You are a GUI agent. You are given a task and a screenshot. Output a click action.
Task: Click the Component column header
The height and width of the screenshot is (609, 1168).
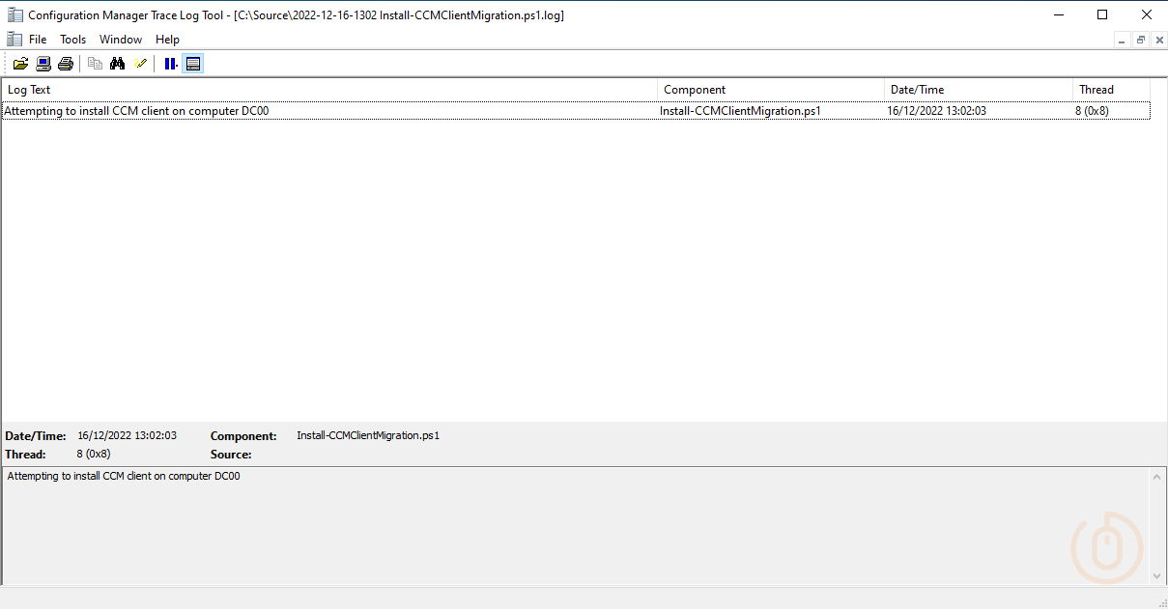click(770, 90)
